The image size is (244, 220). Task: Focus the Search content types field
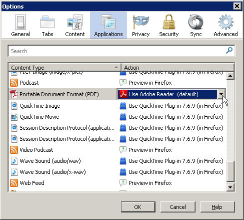[117, 51]
